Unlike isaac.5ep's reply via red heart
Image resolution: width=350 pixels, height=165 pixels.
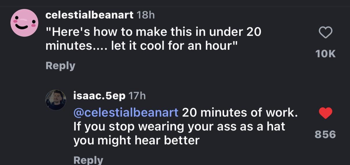coord(326,113)
